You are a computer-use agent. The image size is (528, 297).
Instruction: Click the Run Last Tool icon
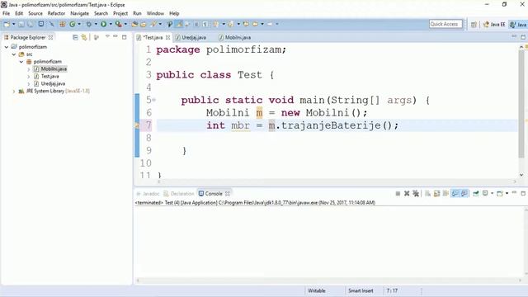[118, 24]
